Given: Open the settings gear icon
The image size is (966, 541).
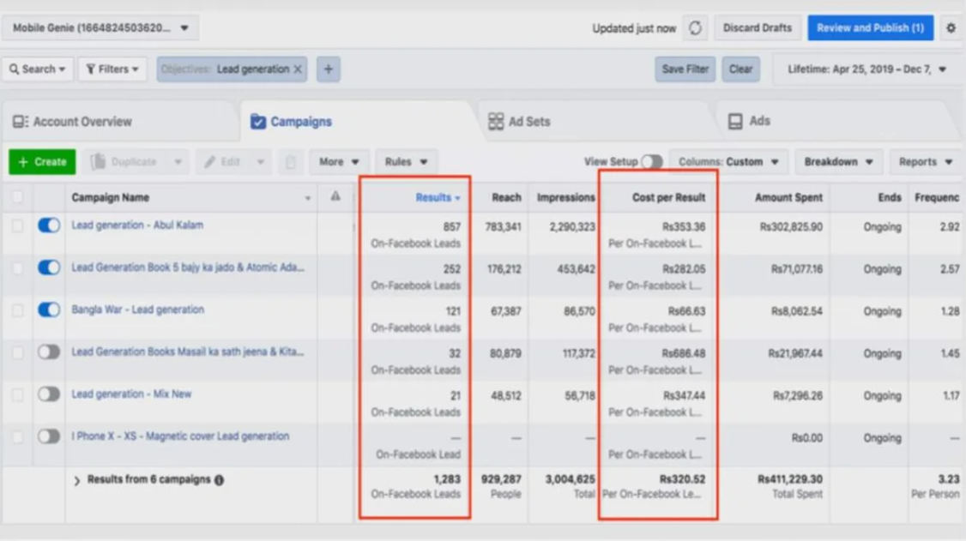Looking at the screenshot, I should tap(951, 28).
